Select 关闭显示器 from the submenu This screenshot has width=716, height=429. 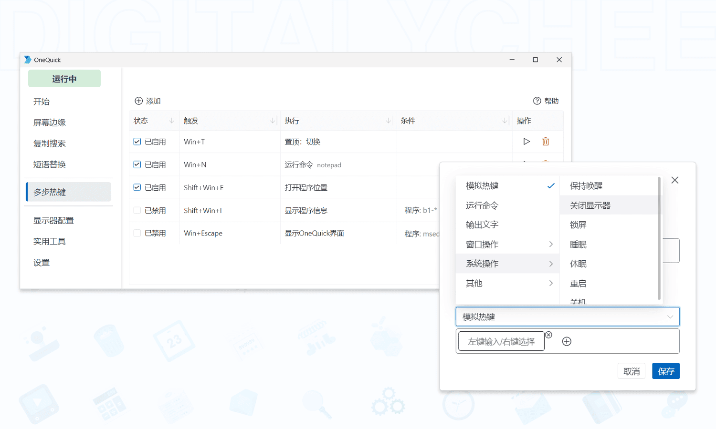[x=590, y=205]
